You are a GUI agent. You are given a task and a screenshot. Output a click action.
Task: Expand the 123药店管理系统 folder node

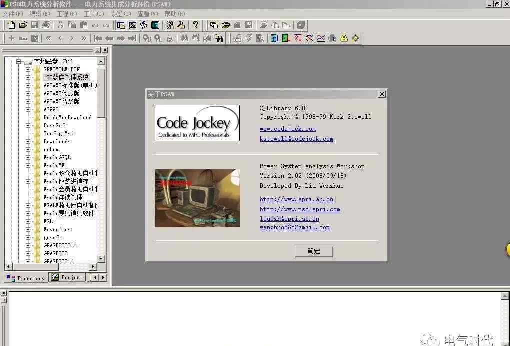pos(28,77)
